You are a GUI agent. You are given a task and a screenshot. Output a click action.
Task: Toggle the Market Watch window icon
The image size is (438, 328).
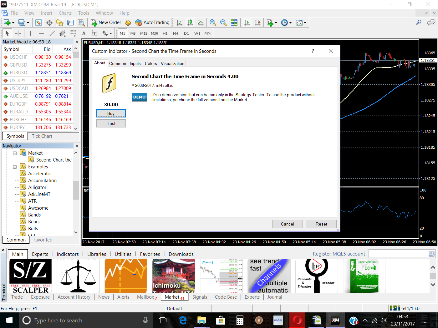[38, 22]
